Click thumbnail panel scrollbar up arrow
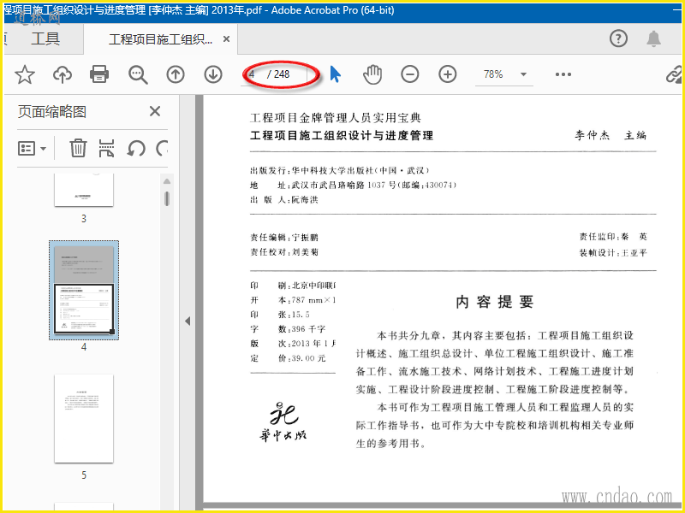685x513 pixels. [x=167, y=181]
